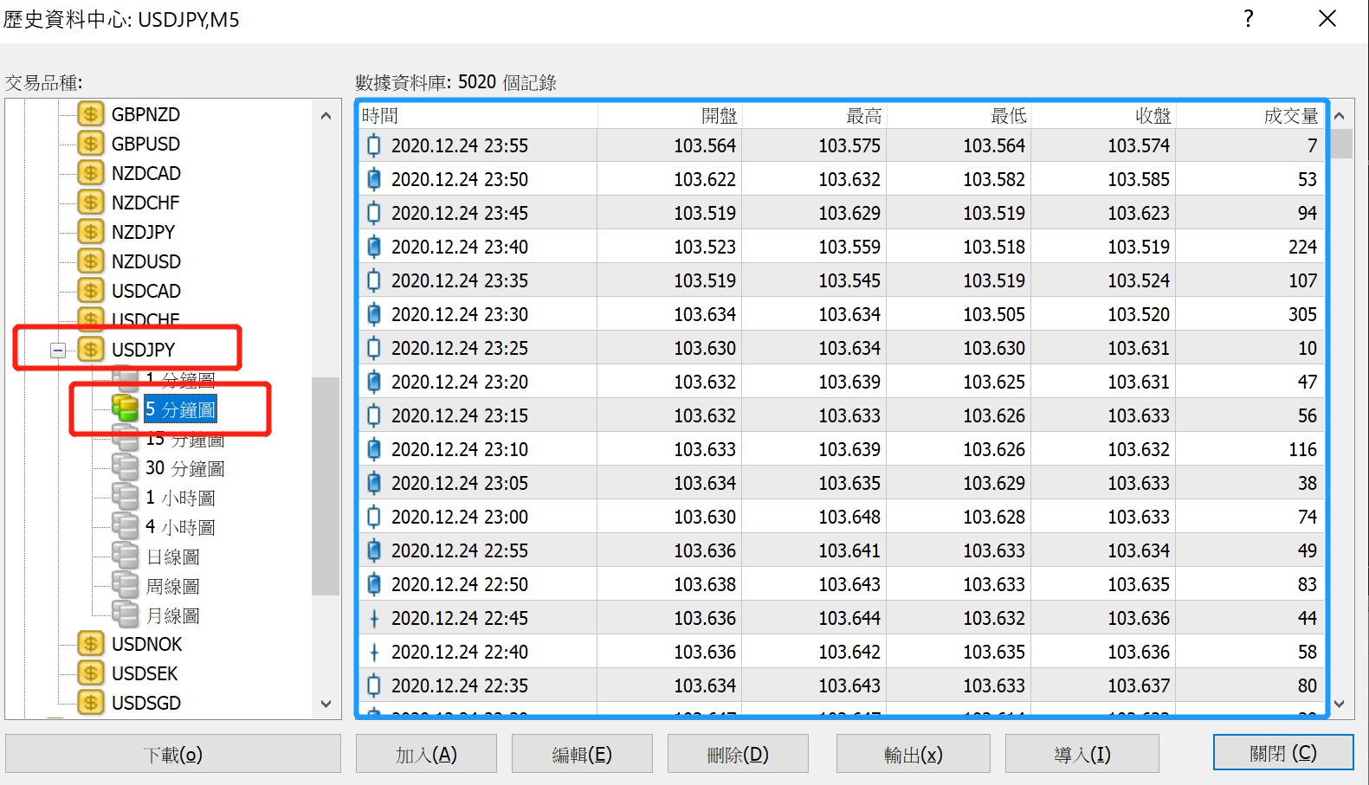Click the database icon beside 4 小時圖
Screen dimensions: 1369x785
click(125, 526)
